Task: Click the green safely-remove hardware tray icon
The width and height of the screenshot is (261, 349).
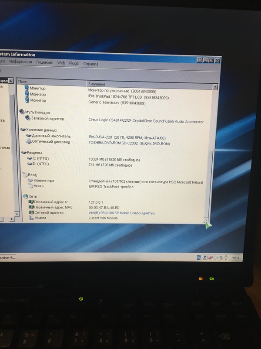Action: 221,258
